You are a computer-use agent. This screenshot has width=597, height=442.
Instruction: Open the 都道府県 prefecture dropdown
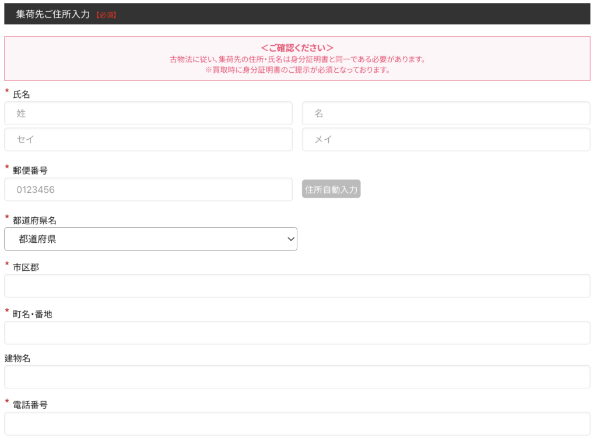tap(150, 239)
